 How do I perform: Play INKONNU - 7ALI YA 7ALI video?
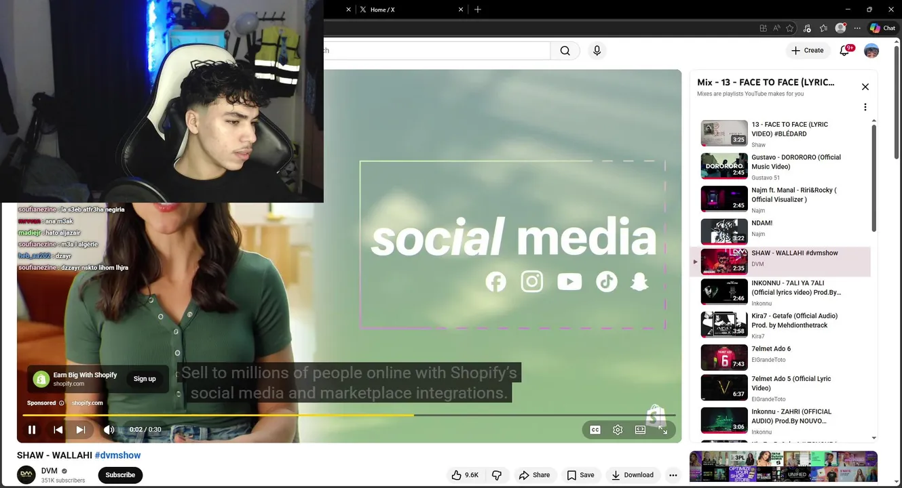pos(780,292)
